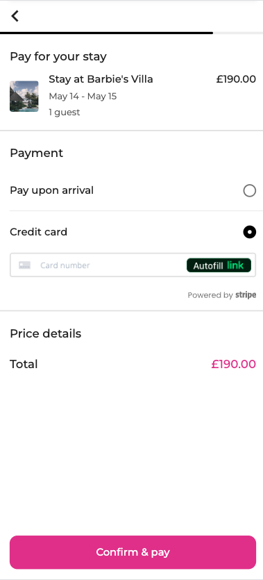Viewport: 263px width, 580px height.
Task: Click the Stripe logo
Action: [x=246, y=295]
